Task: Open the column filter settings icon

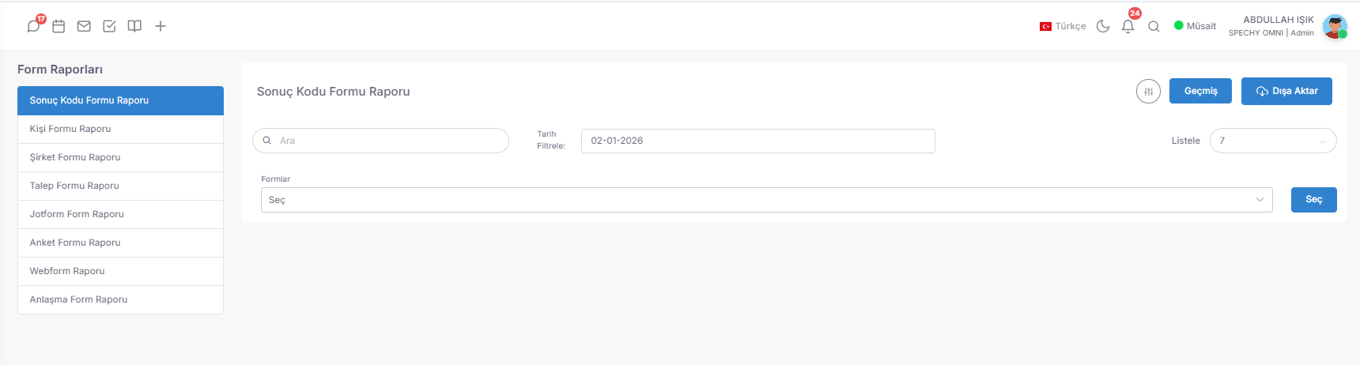Action: pos(1148,92)
